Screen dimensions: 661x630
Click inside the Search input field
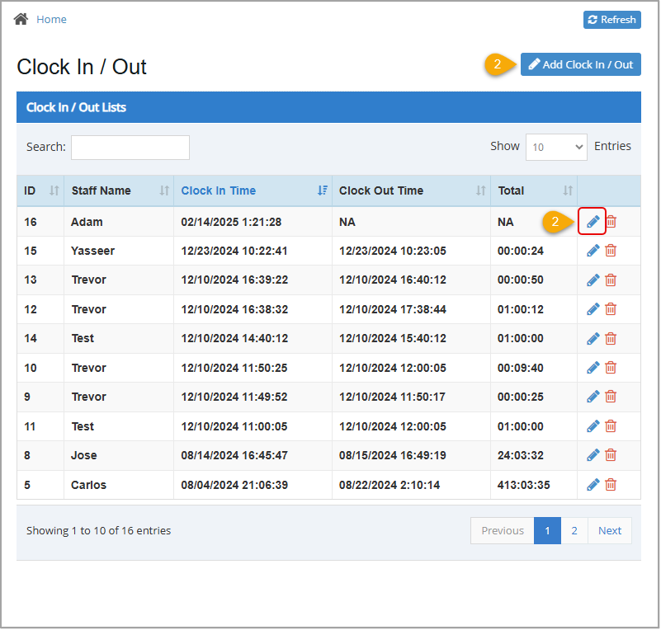130,147
